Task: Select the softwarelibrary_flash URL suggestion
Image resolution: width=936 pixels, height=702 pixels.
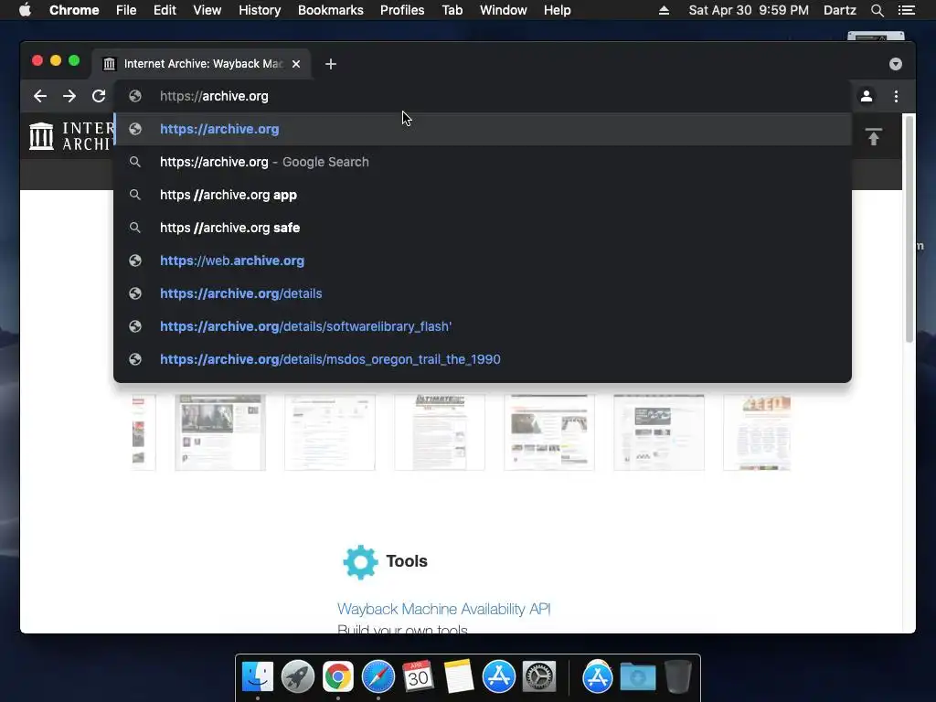Action: point(483,326)
